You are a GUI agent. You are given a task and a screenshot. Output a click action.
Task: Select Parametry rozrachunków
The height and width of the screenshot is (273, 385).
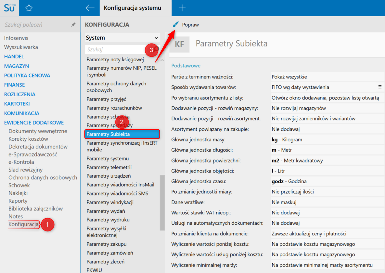click(x=114, y=108)
